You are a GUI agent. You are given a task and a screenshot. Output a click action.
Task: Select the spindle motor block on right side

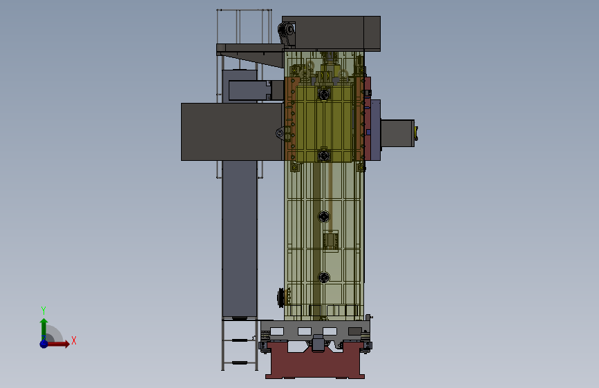coord(397,133)
